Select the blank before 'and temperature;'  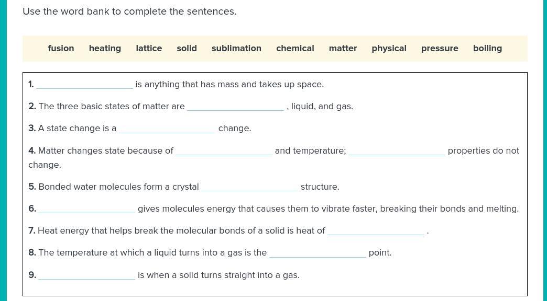pyautogui.click(x=224, y=150)
